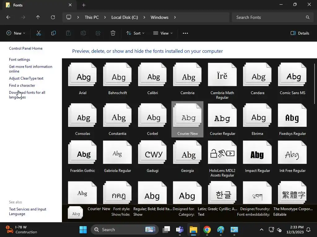Select the highlighted Courier New font
Screen dimensions: 317x237
pos(187,119)
